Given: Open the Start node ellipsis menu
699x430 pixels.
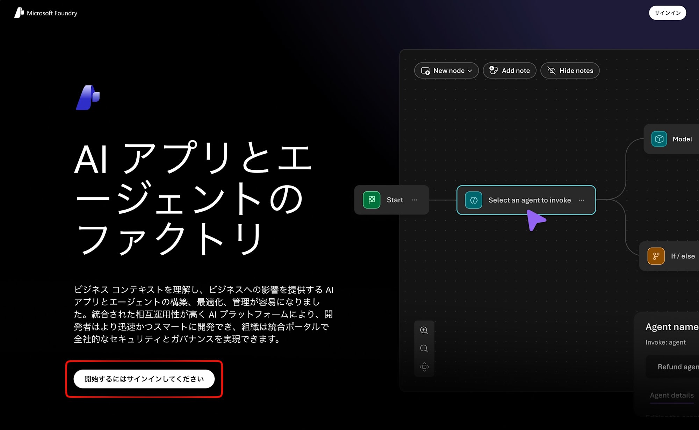Looking at the screenshot, I should (414, 200).
